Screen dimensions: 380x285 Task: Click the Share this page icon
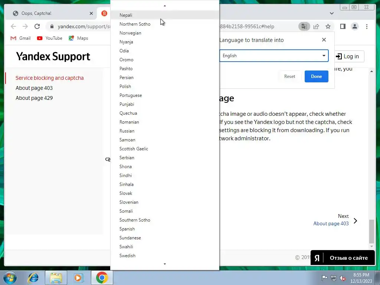pyautogui.click(x=316, y=26)
